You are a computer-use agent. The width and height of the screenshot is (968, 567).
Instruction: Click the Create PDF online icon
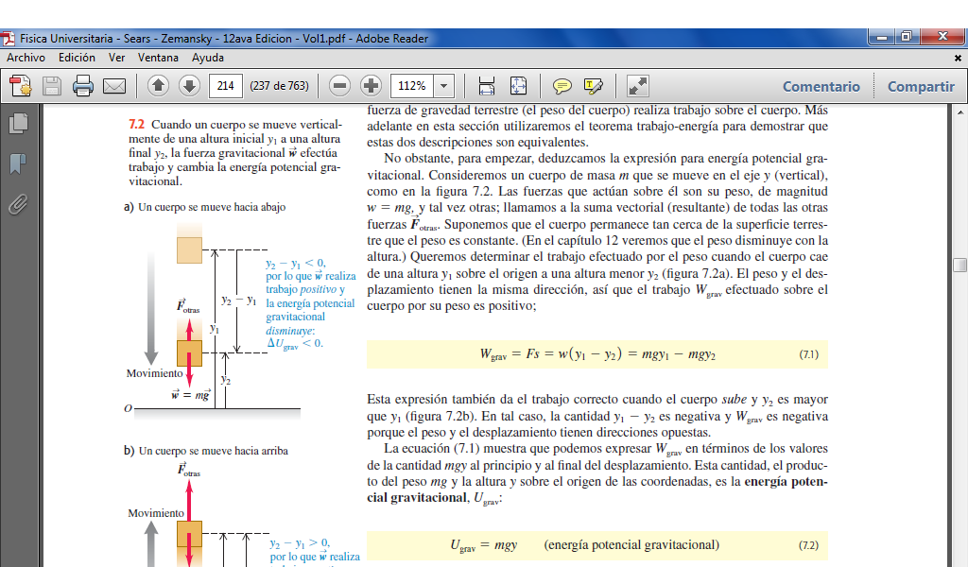21,86
